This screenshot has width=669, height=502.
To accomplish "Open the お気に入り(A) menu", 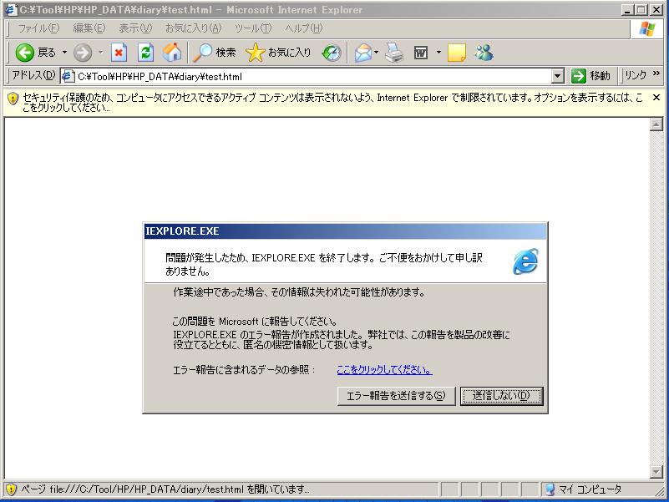I will coord(193,28).
